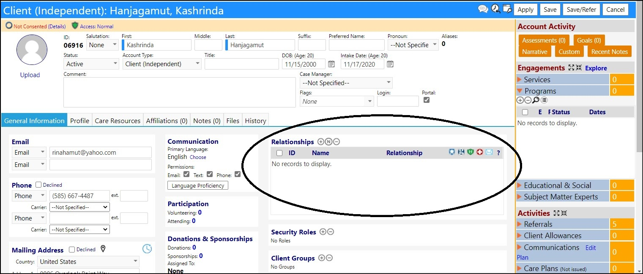Uncheck Email permission checkbox
This screenshot has height=274, width=643.
pos(186,175)
